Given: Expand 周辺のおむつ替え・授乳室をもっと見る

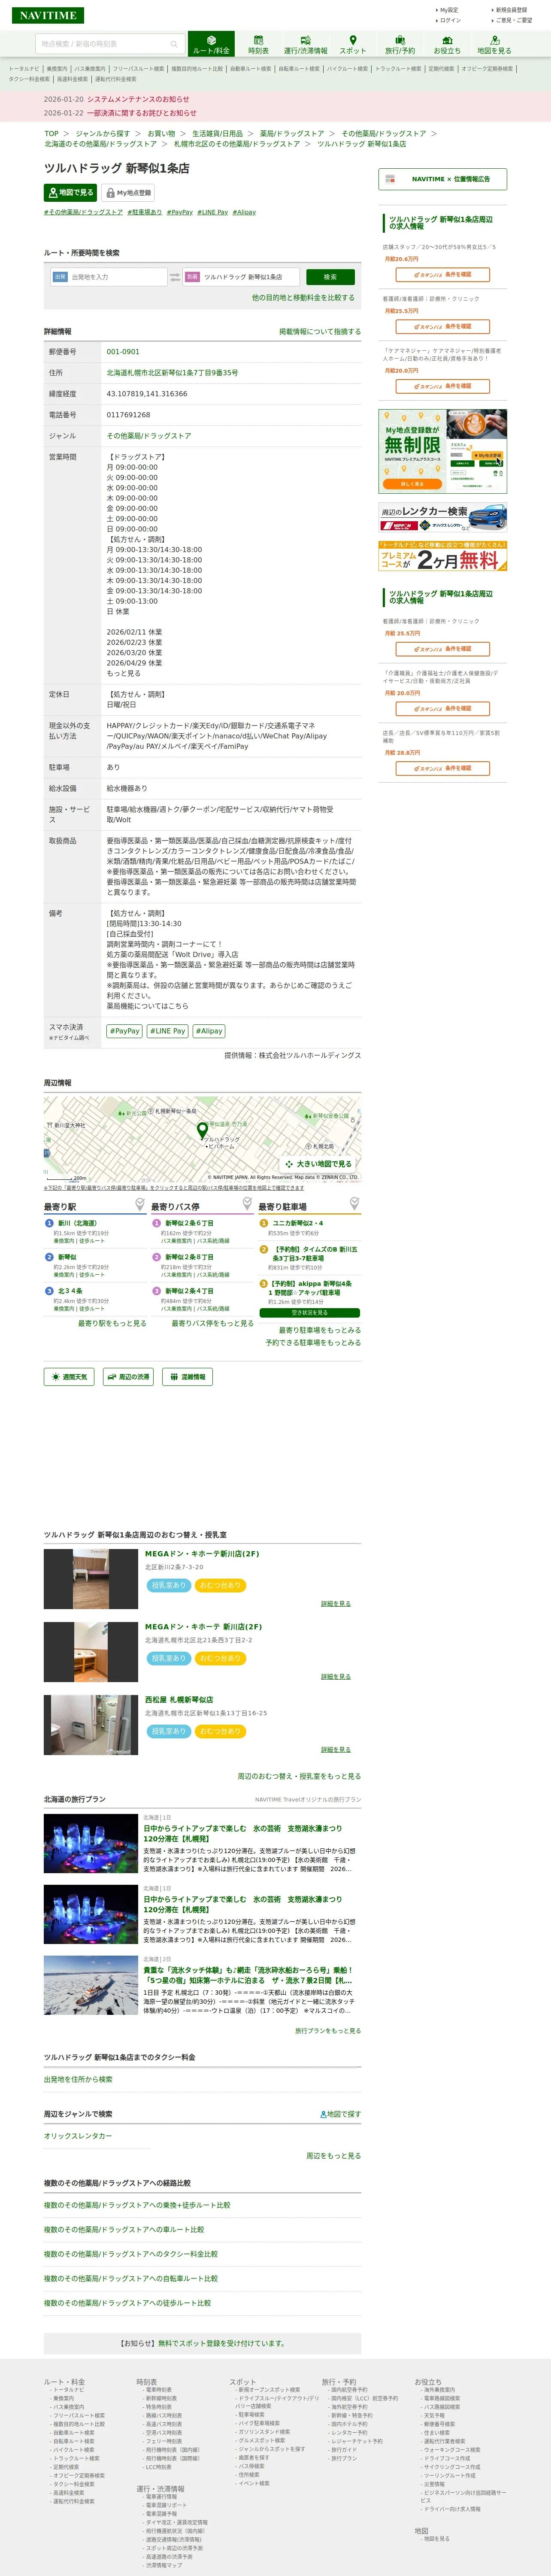Looking at the screenshot, I should pyautogui.click(x=299, y=1776).
